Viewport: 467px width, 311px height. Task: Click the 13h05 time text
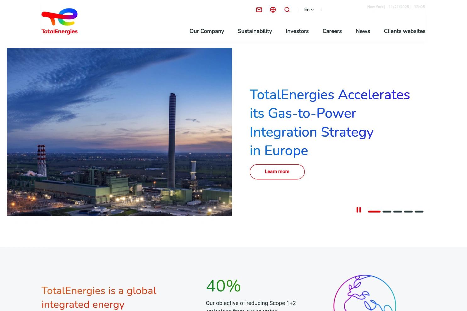pos(419,7)
